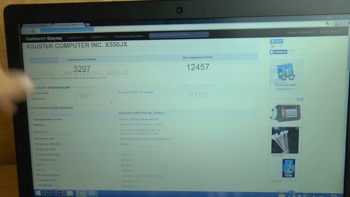Screen dimensions: 350x197
Task: Click the Google +1 share button
Action: coord(273,47)
